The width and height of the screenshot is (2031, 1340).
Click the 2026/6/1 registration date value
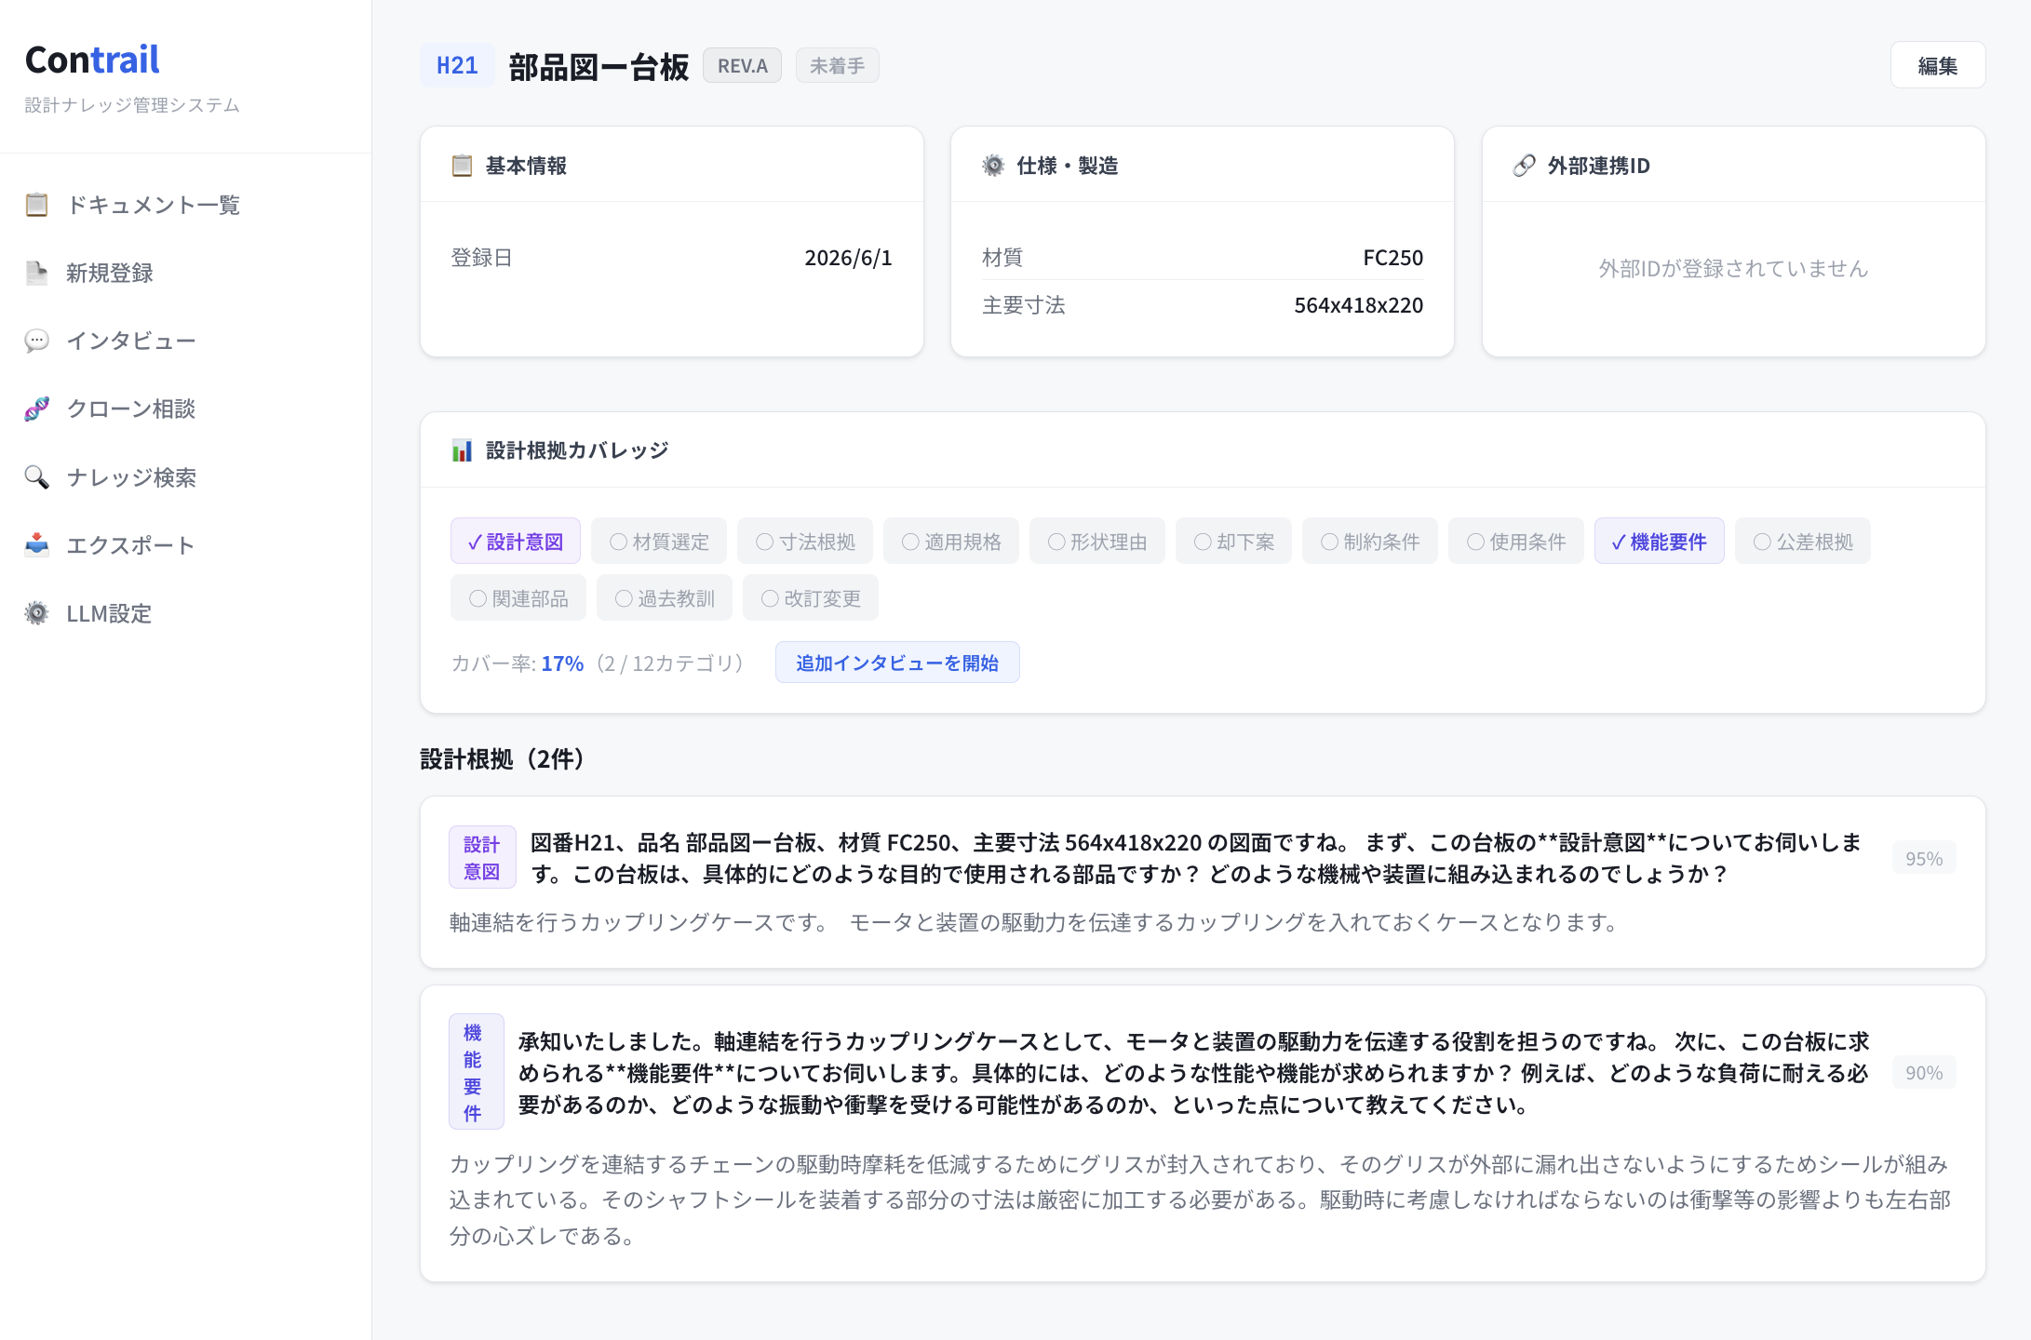[848, 258]
